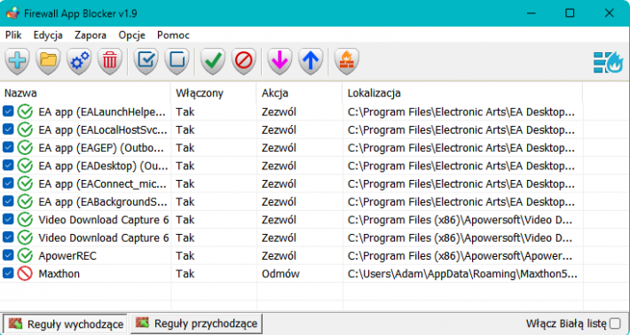Click the brick wall firewall settings icon
Screen dimensions: 630x335
[347, 61]
